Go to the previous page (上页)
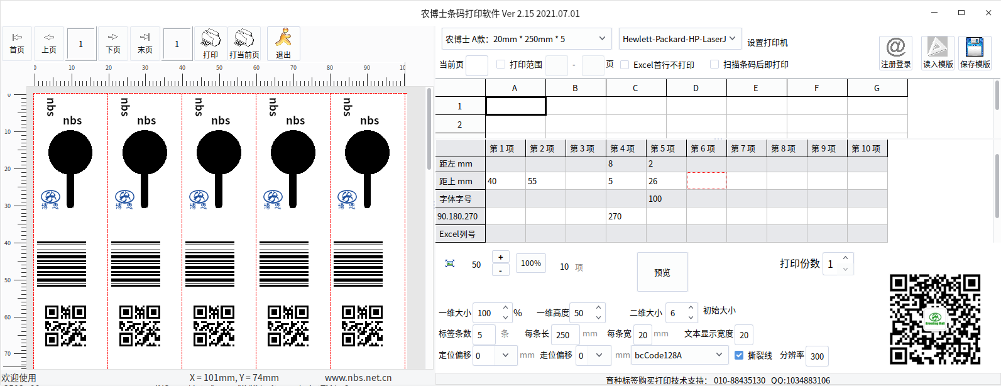This screenshot has height=386, width=1001. [x=49, y=43]
